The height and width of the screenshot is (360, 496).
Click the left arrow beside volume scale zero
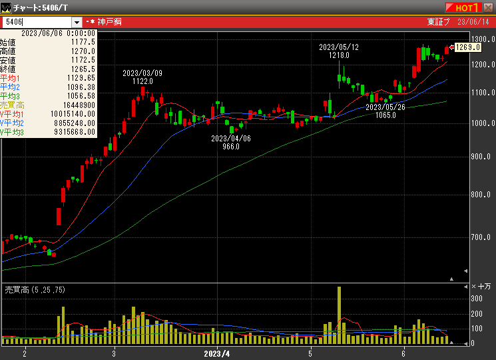(465, 343)
